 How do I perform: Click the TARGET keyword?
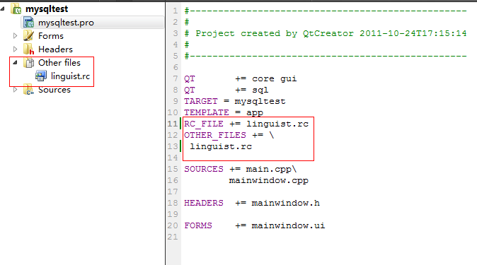[201, 101]
